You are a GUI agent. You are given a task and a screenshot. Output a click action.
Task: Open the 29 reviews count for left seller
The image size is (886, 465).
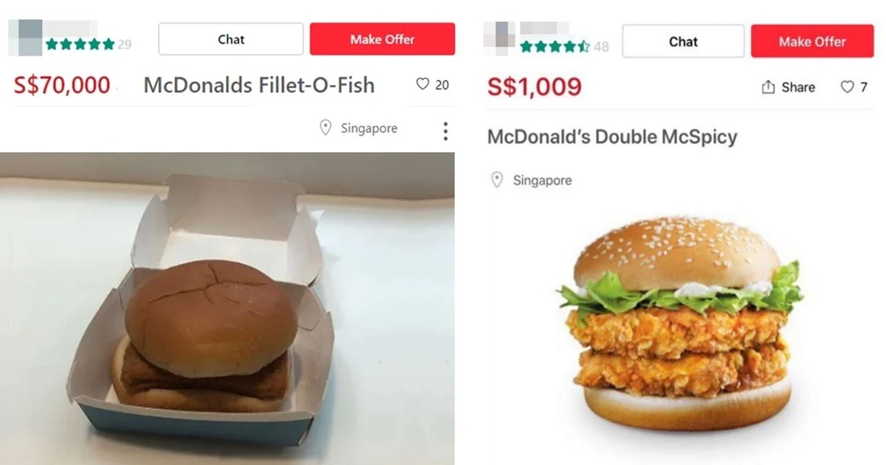pyautogui.click(x=124, y=44)
